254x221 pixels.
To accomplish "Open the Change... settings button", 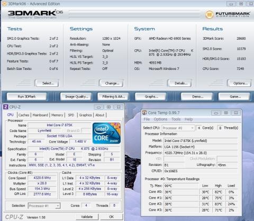I will pos(112,83).
